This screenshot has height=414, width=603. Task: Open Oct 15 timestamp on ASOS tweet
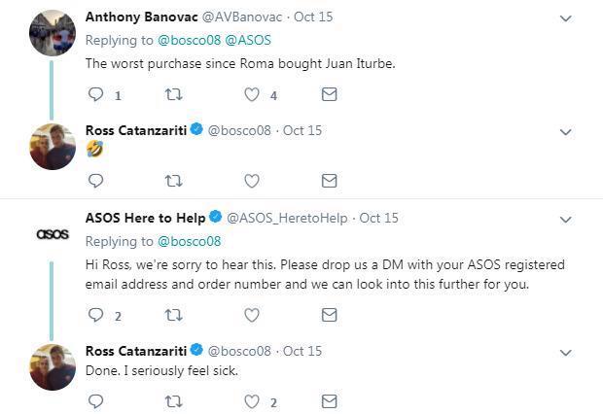coord(379,219)
